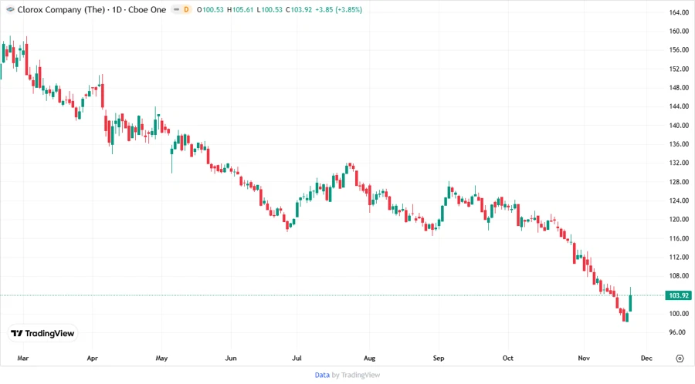
Task: Click the 'by TradingView' attribution text
Action: pyautogui.click(x=356, y=375)
